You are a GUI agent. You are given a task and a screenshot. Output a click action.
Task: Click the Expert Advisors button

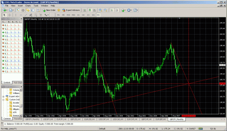pos(71,10)
